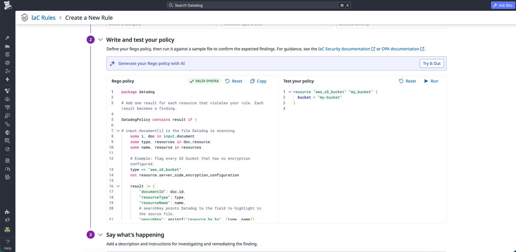Open the shield security sidebar icon
This screenshot has width=516, height=252.
coord(7,132)
